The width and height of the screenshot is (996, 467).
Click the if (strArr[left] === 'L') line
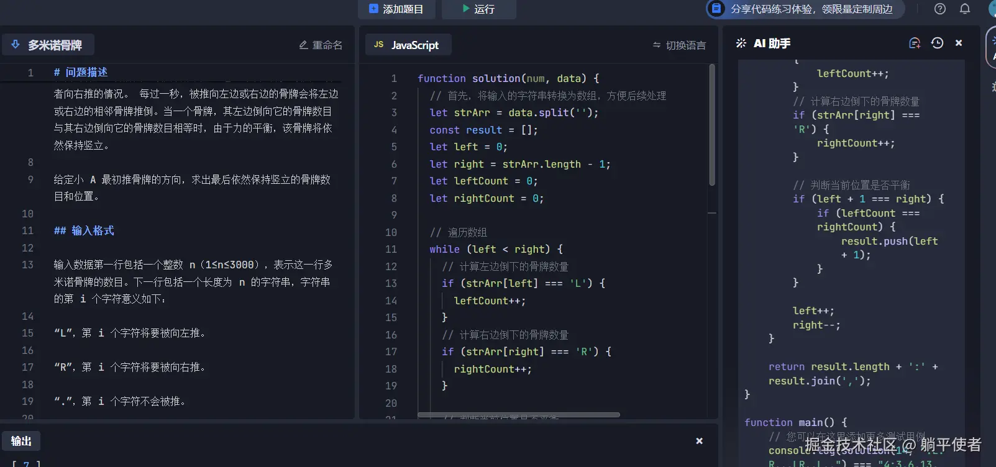click(x=523, y=283)
